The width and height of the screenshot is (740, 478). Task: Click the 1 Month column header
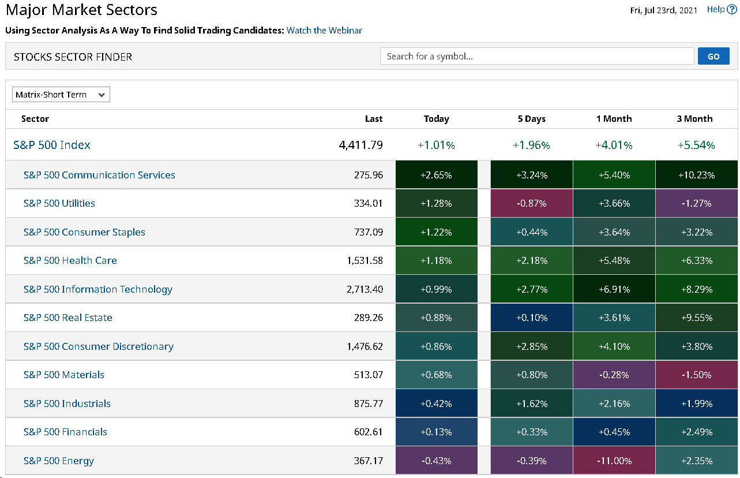pyautogui.click(x=614, y=119)
